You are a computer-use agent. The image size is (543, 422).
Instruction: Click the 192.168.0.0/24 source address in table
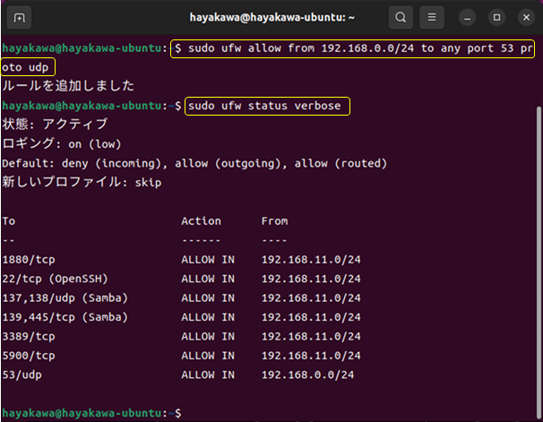tap(307, 375)
